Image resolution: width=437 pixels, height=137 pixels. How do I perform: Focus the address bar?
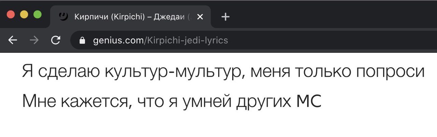pos(253,41)
